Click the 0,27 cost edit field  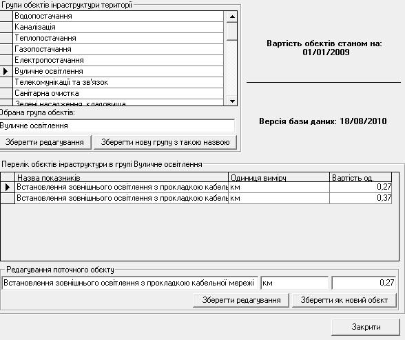pos(364,283)
